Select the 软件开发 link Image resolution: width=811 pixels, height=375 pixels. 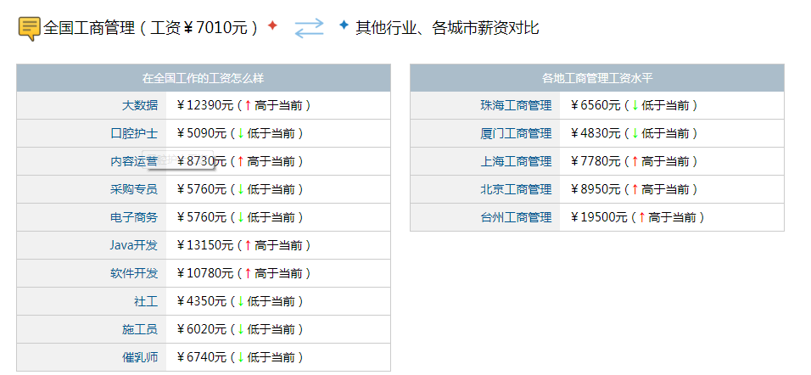point(133,273)
